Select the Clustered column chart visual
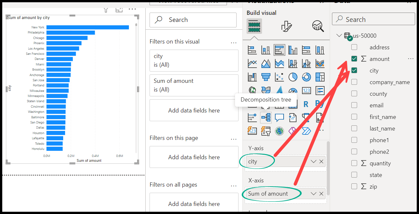The width and height of the screenshot is (419, 214). (x=293, y=50)
